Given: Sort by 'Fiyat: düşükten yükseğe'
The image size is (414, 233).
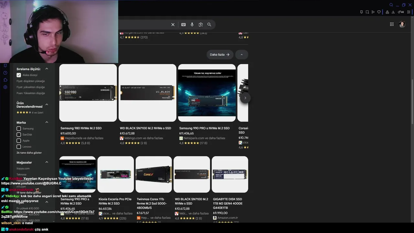Looking at the screenshot, I should coord(31,81).
